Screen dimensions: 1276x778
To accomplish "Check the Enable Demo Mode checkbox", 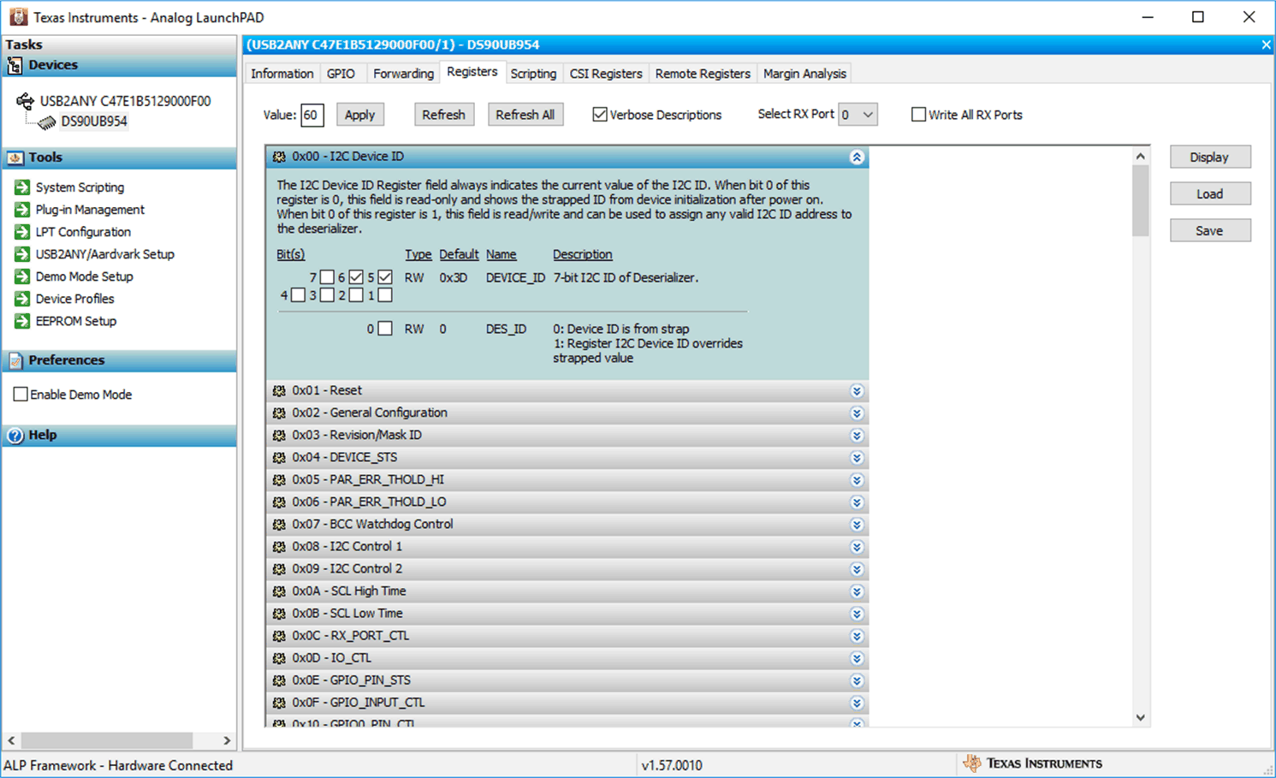I will tap(21, 395).
